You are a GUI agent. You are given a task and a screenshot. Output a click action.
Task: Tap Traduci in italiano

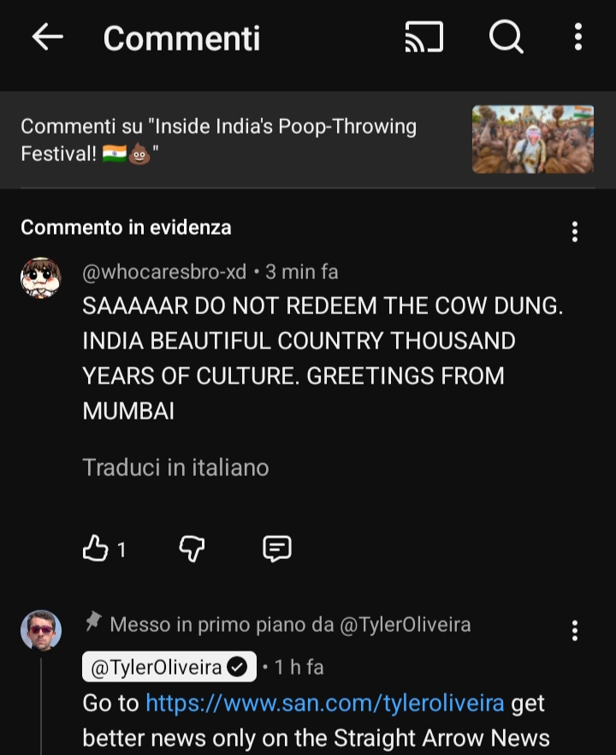tap(175, 467)
